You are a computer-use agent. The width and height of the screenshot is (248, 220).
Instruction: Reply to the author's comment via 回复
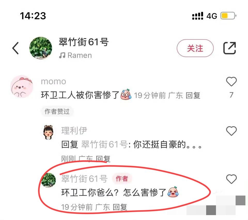tap(120, 207)
